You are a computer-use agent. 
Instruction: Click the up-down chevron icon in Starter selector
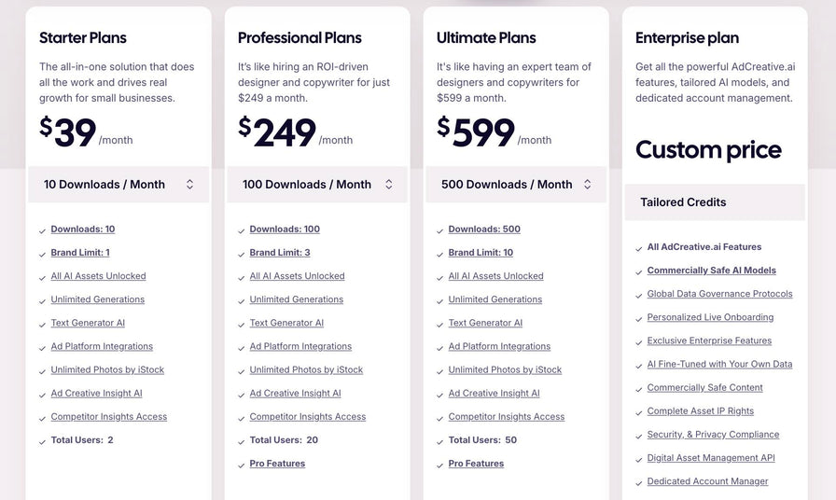click(x=190, y=185)
